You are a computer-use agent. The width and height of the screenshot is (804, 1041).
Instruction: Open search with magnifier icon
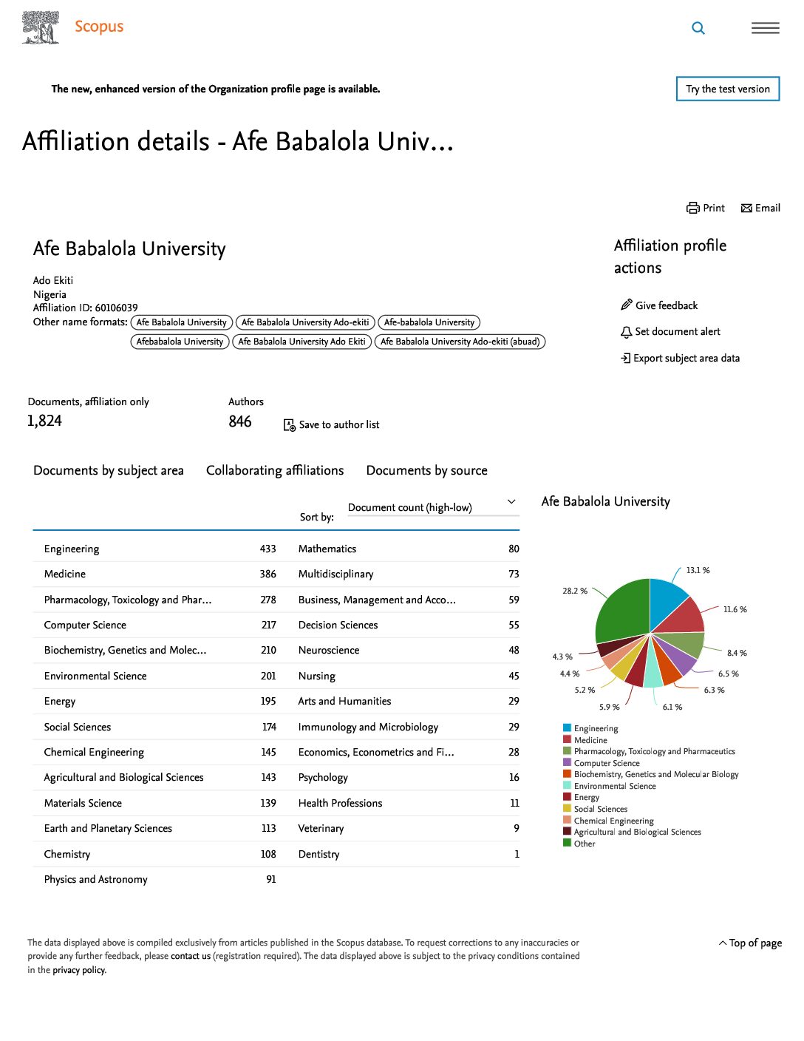point(698,28)
